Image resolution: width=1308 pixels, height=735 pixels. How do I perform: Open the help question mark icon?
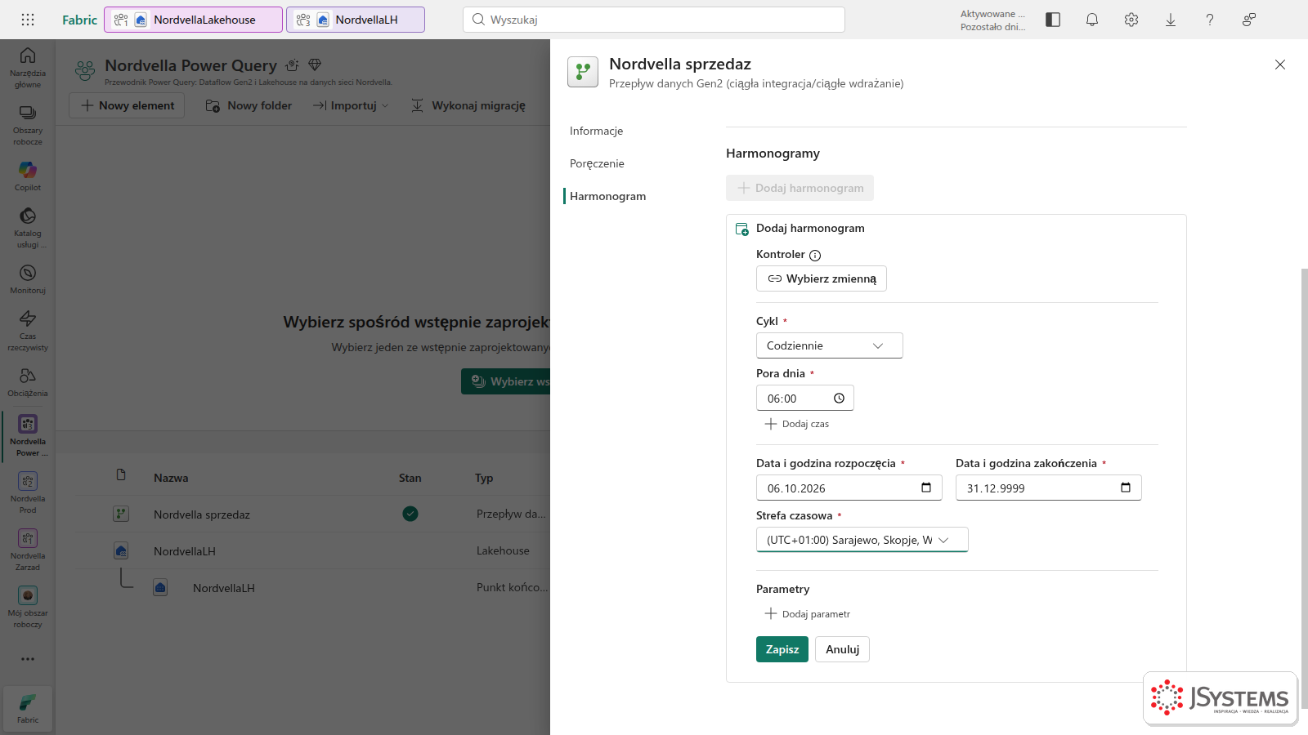click(1210, 20)
